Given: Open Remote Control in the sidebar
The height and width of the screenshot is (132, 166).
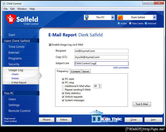Looking at the screenshot, I should [x=19, y=111].
